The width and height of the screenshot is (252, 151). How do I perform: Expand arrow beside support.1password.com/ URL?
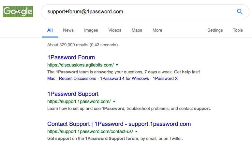coord(114,102)
